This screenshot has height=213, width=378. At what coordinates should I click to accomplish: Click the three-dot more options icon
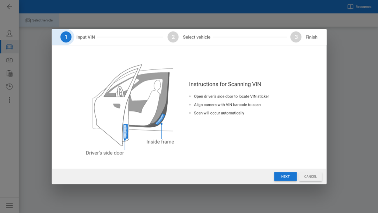[x=10, y=100]
